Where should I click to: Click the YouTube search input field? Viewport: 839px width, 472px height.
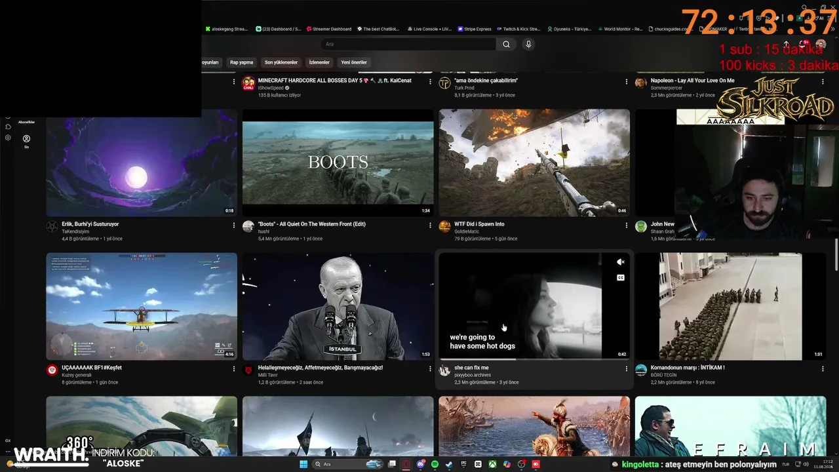coord(408,44)
